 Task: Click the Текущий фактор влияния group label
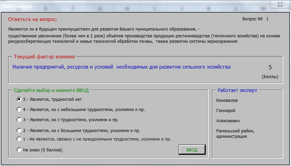point(44,57)
